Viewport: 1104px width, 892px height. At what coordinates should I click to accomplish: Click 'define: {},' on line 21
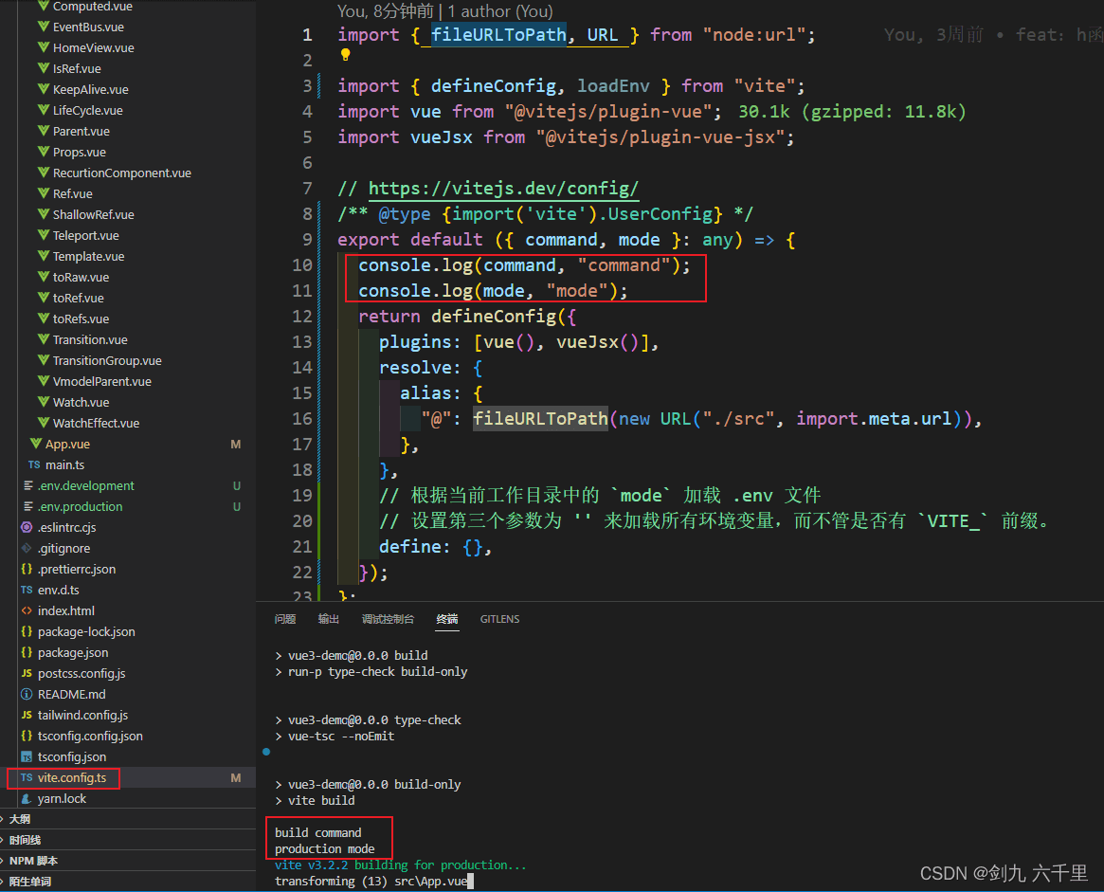(435, 547)
